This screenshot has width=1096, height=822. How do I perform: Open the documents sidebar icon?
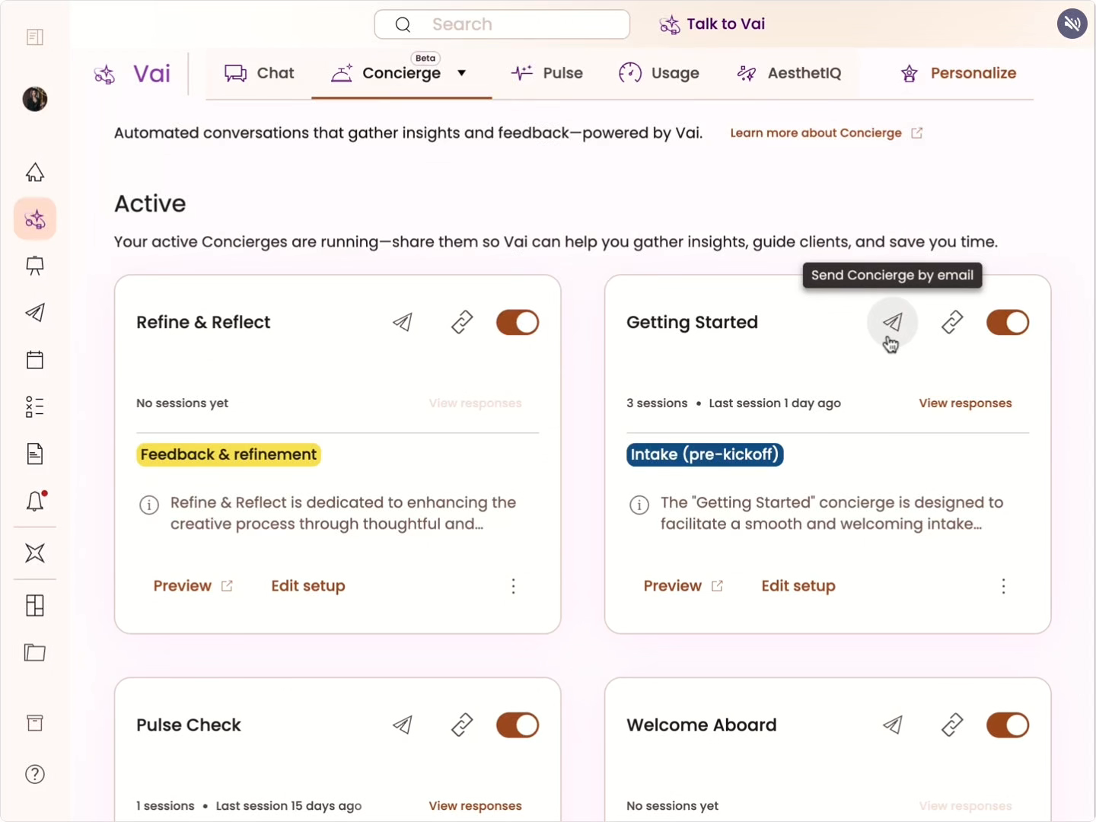click(35, 454)
